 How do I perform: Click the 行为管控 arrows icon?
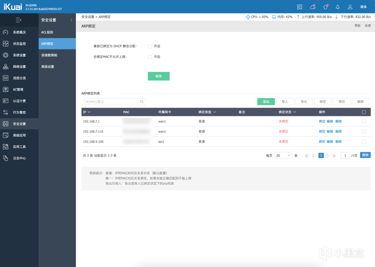pos(6,112)
